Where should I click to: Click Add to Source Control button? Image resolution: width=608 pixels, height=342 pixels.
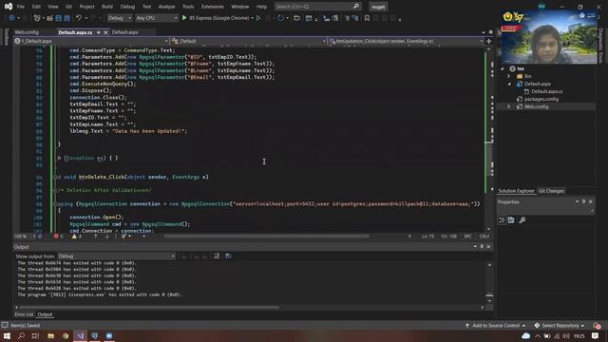point(496,325)
